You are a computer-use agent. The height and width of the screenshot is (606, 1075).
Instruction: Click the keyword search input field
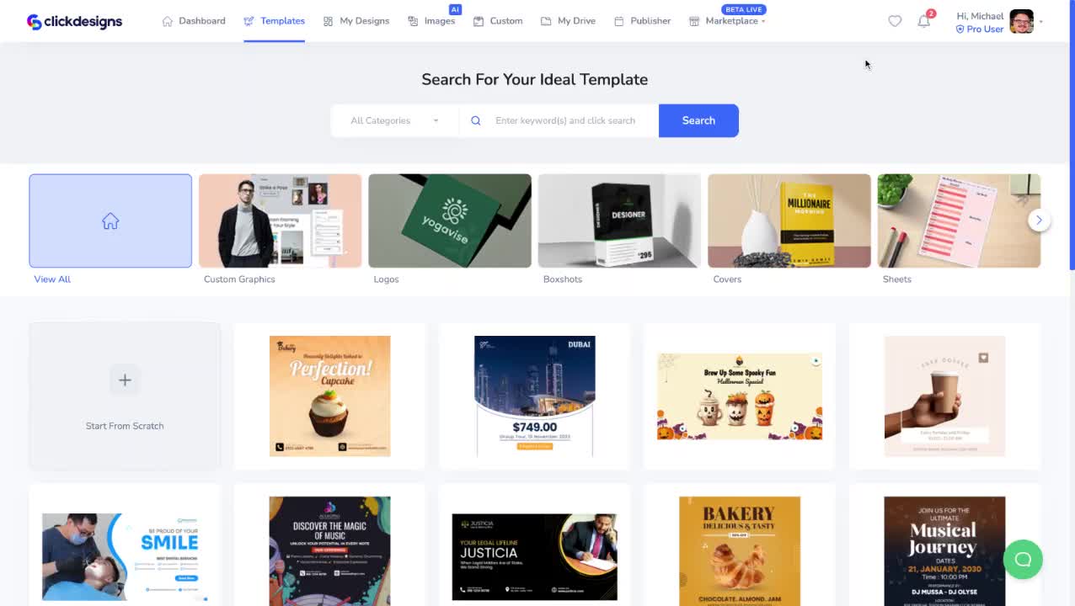(573, 120)
